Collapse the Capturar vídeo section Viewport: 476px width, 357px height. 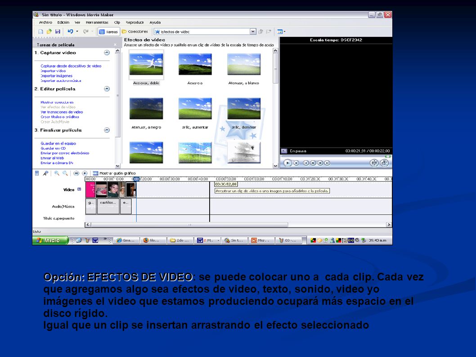(x=107, y=53)
